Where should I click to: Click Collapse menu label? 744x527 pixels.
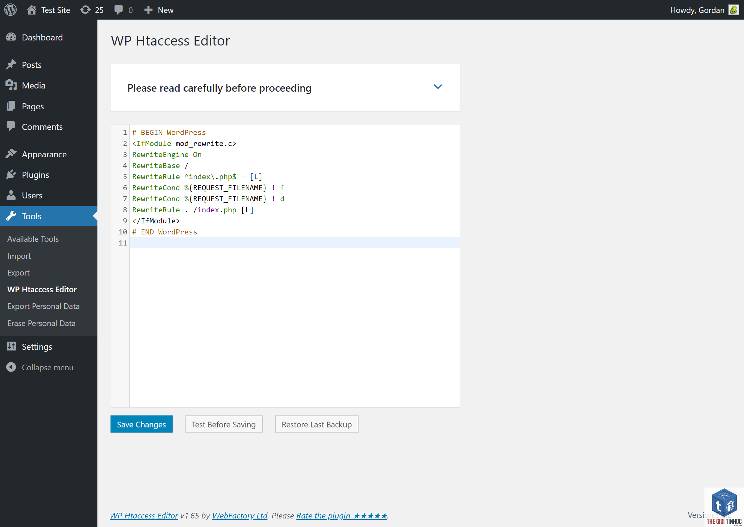pyautogui.click(x=47, y=367)
